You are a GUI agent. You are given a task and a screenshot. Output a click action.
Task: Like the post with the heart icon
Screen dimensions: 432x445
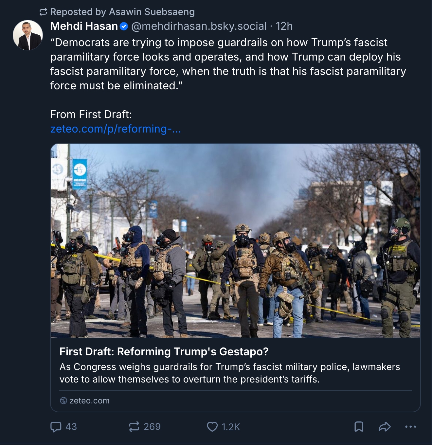(212, 427)
